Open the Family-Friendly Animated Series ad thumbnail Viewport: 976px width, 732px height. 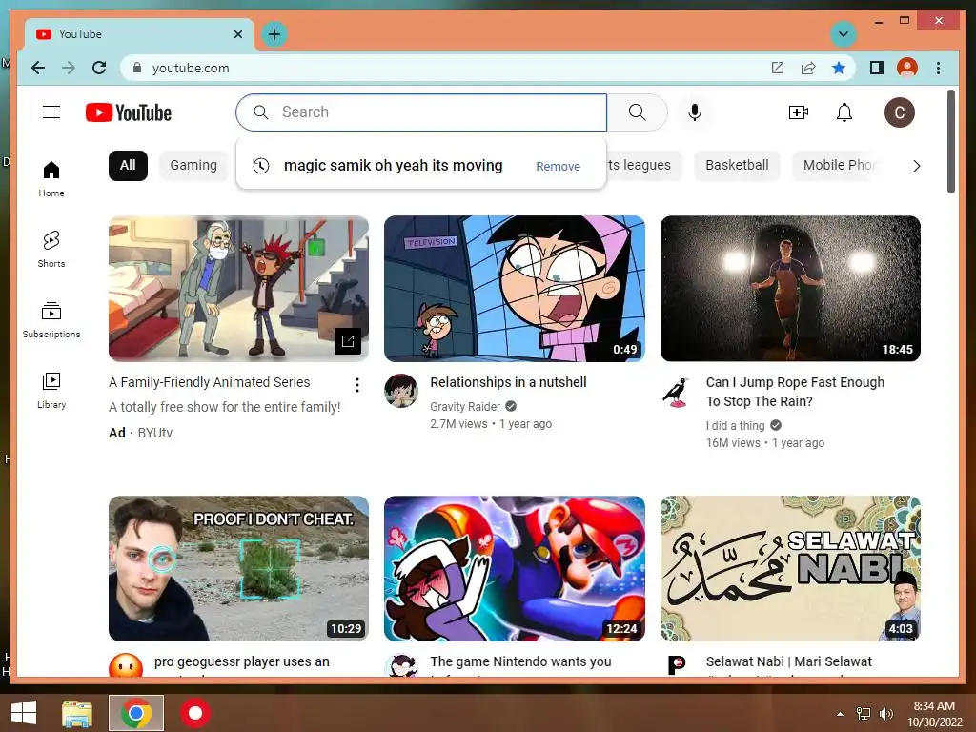238,288
